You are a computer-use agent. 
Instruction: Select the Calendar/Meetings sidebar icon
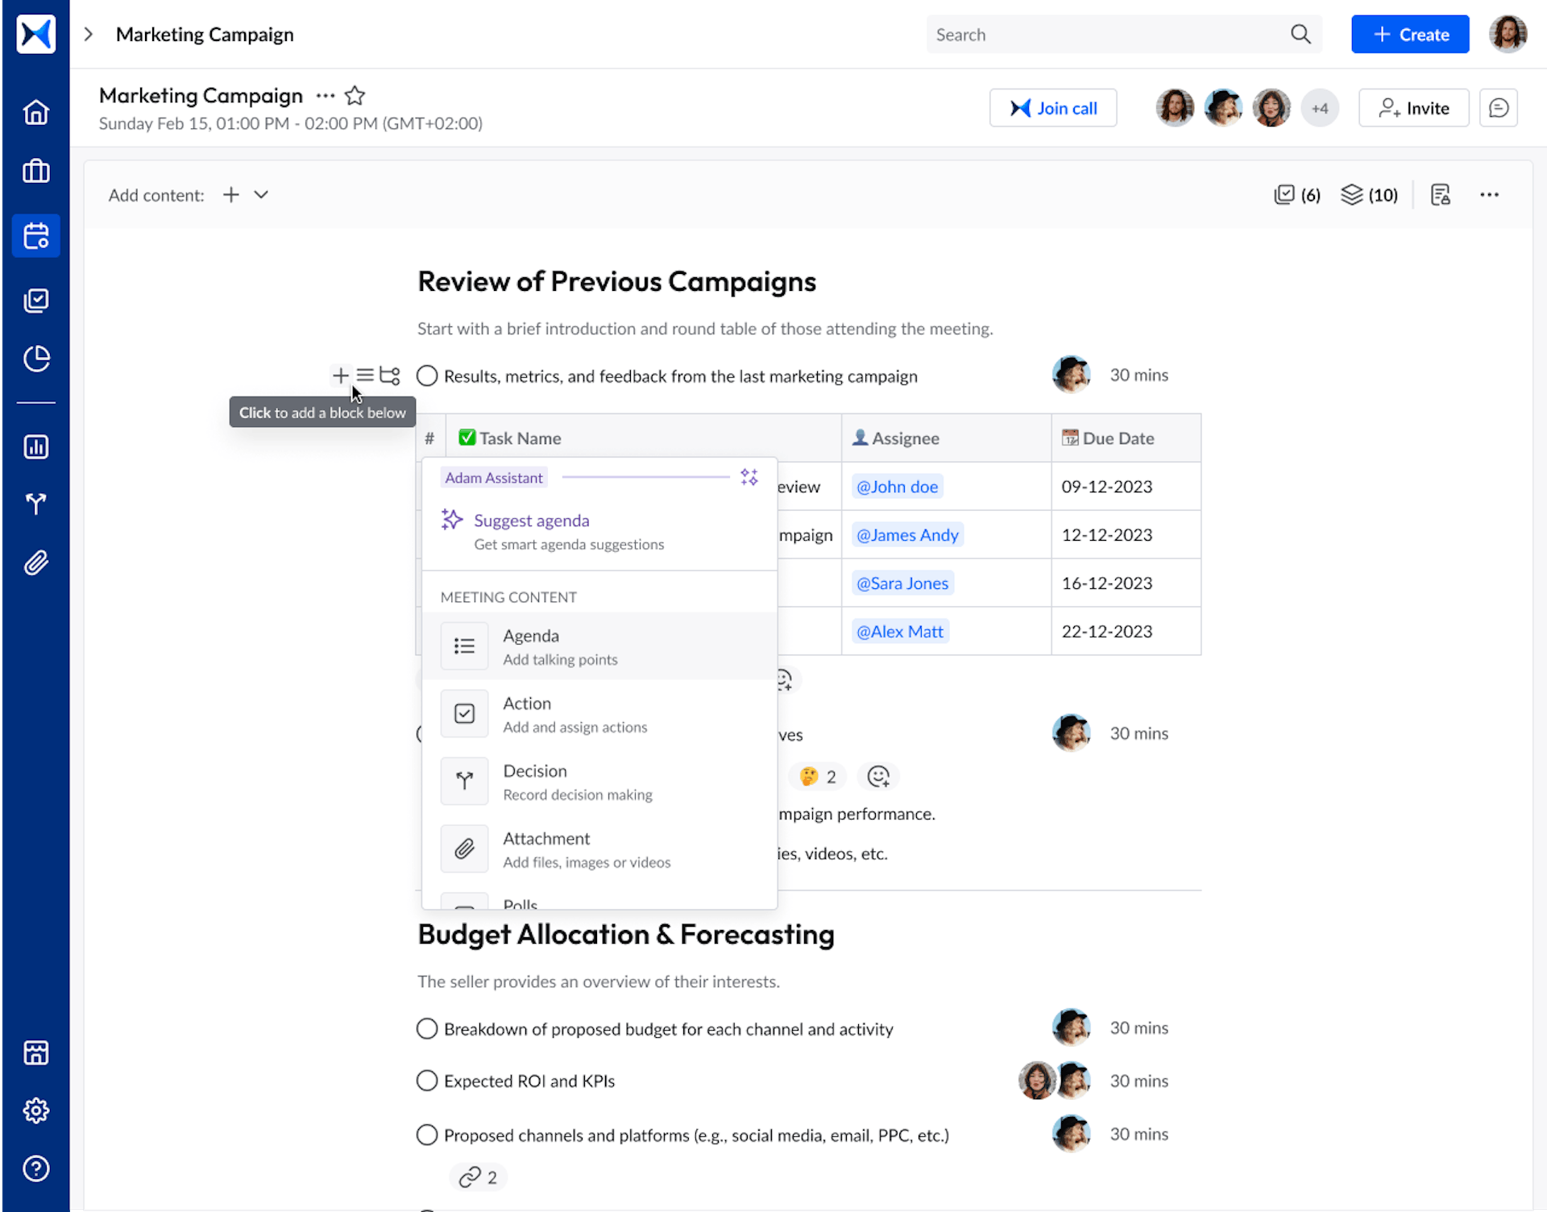[x=35, y=236]
